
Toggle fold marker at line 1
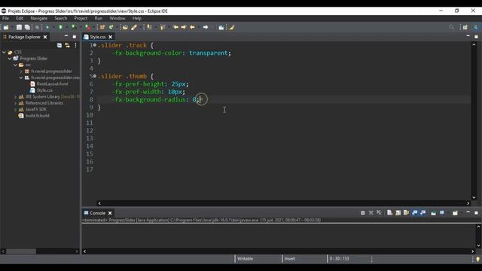pyautogui.click(x=95, y=45)
